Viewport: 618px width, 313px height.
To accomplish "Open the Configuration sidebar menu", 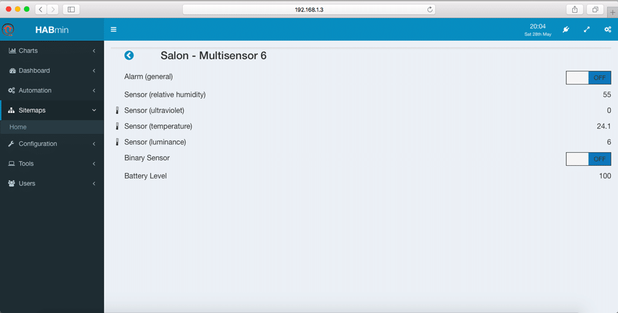I will pos(52,144).
